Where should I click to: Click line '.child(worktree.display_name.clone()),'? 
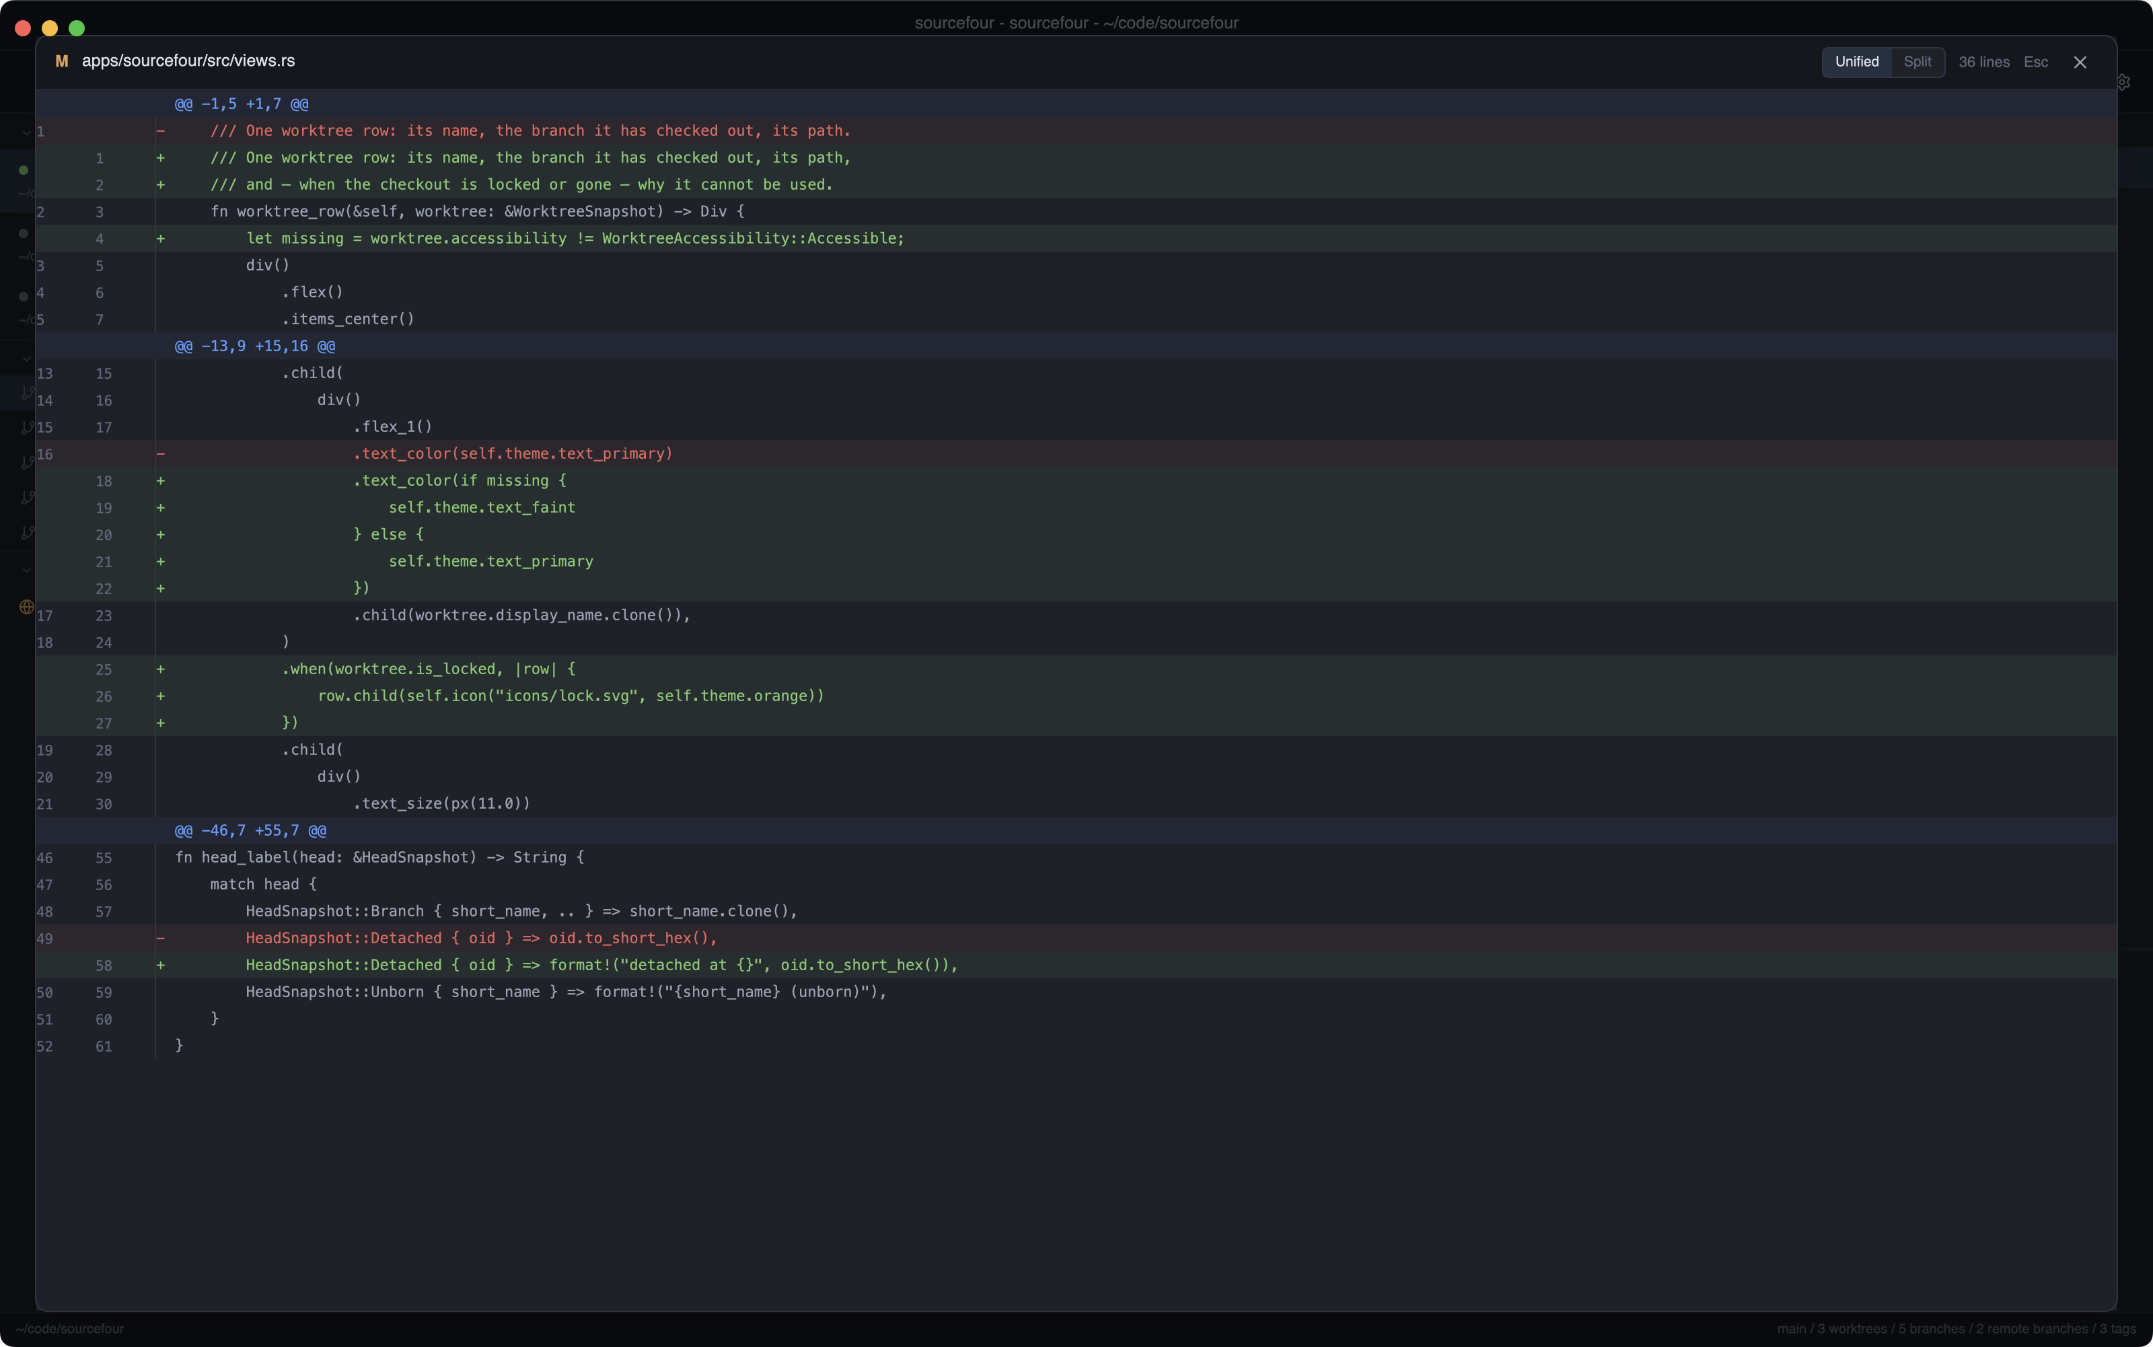(1076, 615)
